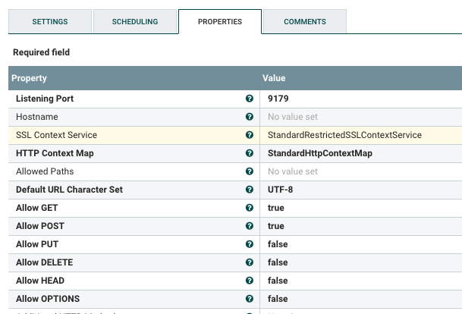Open the Allow GET true value
Image resolution: width=462 pixels, height=314 pixels.
point(275,208)
